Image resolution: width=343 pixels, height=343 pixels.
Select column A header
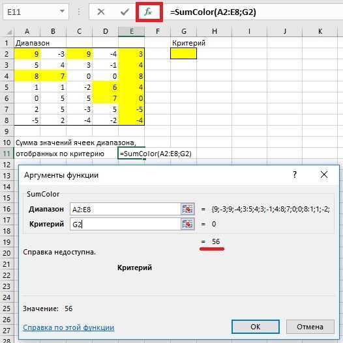(27, 31)
